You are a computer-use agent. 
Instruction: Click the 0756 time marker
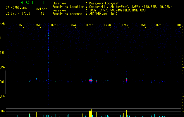click(107, 25)
